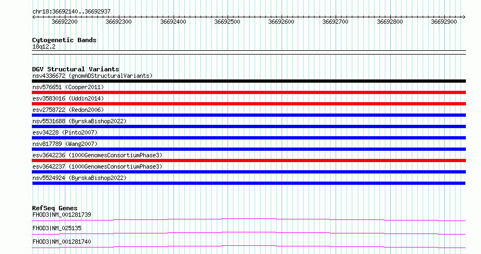Screen dimensions: 481x254
Task: Click the ruler position 36692900
Action: (x=444, y=22)
